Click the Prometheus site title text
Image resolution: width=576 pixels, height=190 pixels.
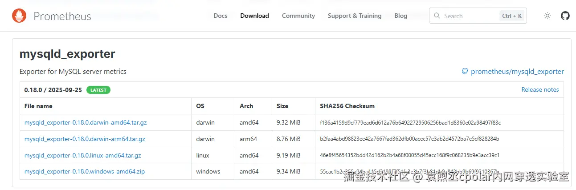point(62,16)
